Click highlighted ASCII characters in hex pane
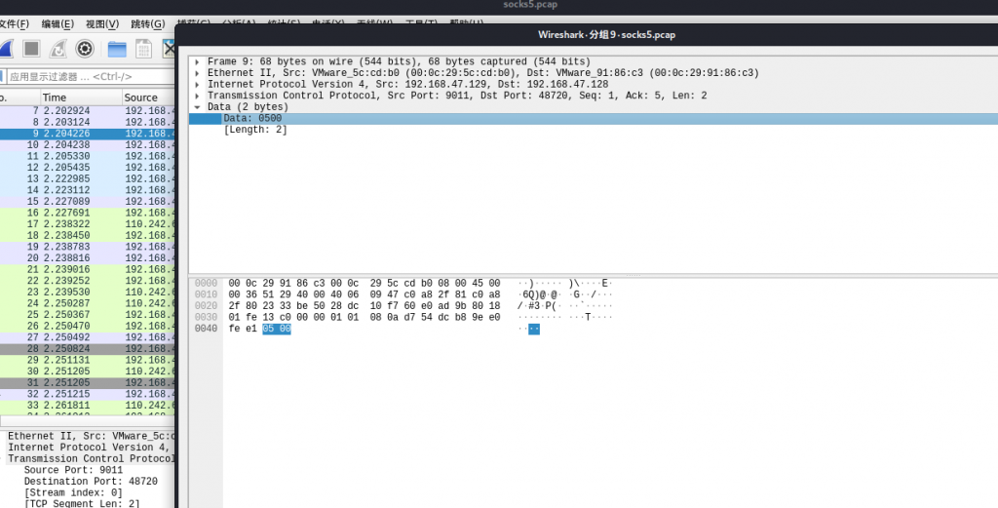 [534, 329]
